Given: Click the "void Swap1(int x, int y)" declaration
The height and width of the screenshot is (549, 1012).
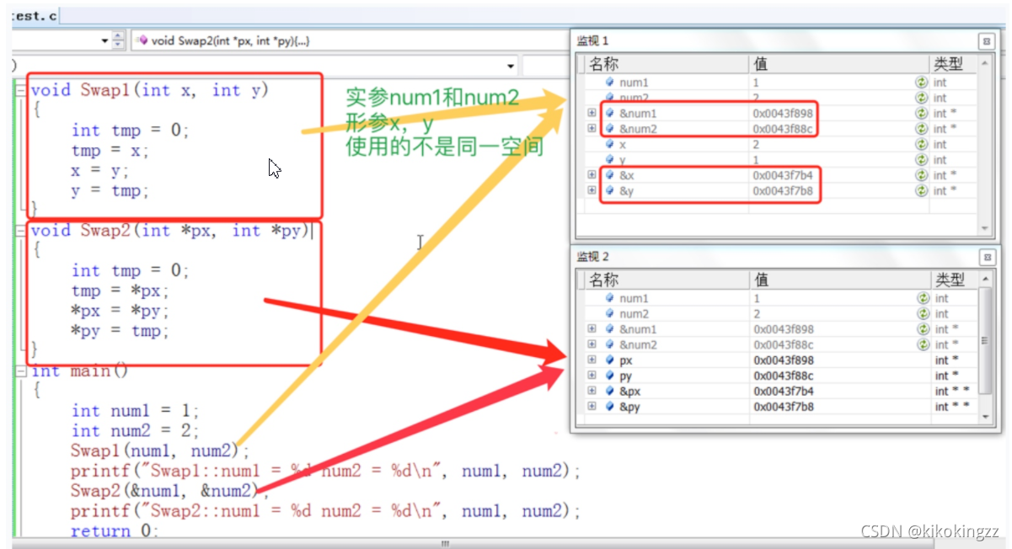Looking at the screenshot, I should 149,90.
